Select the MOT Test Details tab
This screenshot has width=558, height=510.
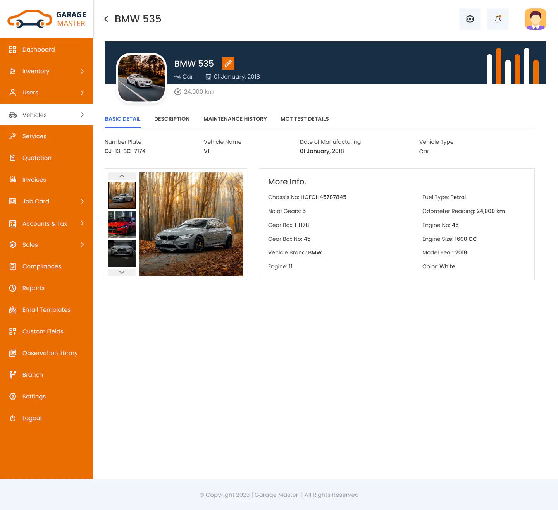(x=305, y=119)
